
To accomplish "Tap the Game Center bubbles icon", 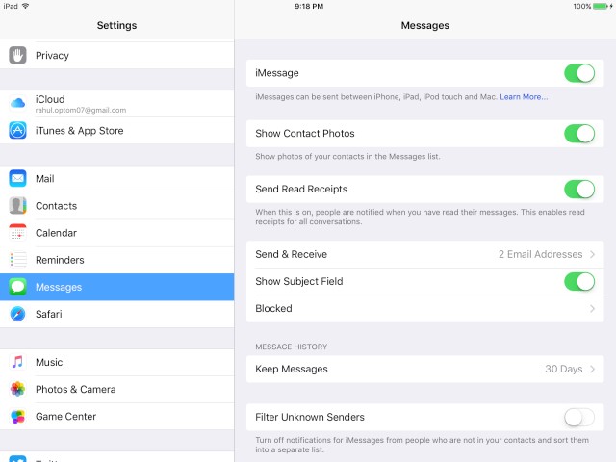I will [17, 417].
